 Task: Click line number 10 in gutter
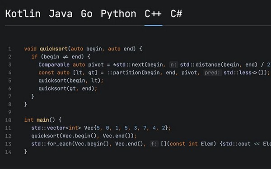(x=8, y=120)
